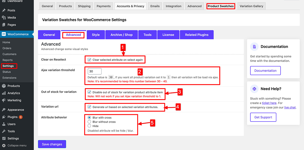Open the live chat link
This screenshot has width=304, height=150.
click(x=290, y=108)
